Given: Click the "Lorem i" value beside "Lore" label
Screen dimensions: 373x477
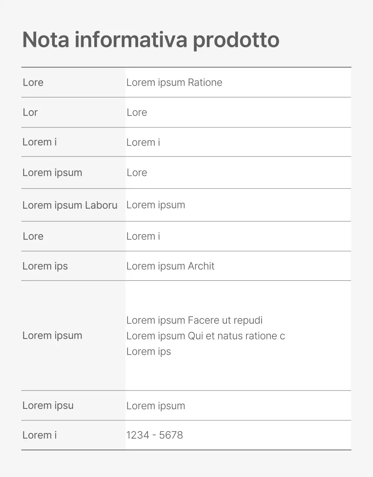Looking at the screenshot, I should [143, 236].
